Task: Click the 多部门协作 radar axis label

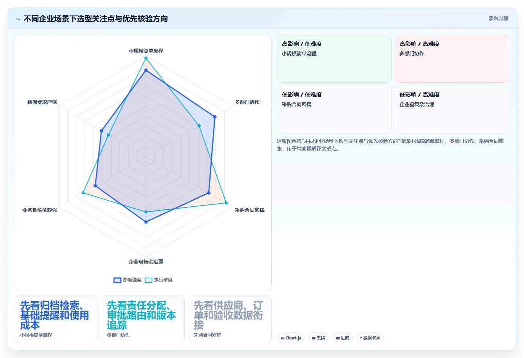Action: pyautogui.click(x=247, y=102)
